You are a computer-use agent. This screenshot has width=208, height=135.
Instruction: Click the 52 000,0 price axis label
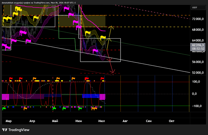pos(198,73)
